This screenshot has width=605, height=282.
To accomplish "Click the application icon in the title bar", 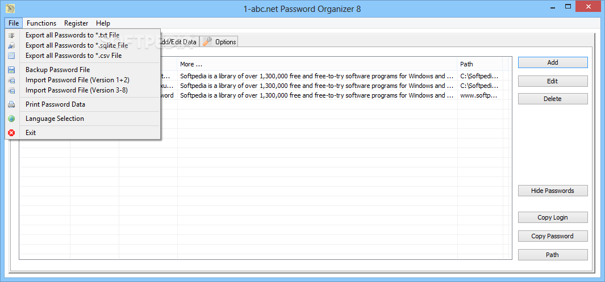I will coord(11,9).
